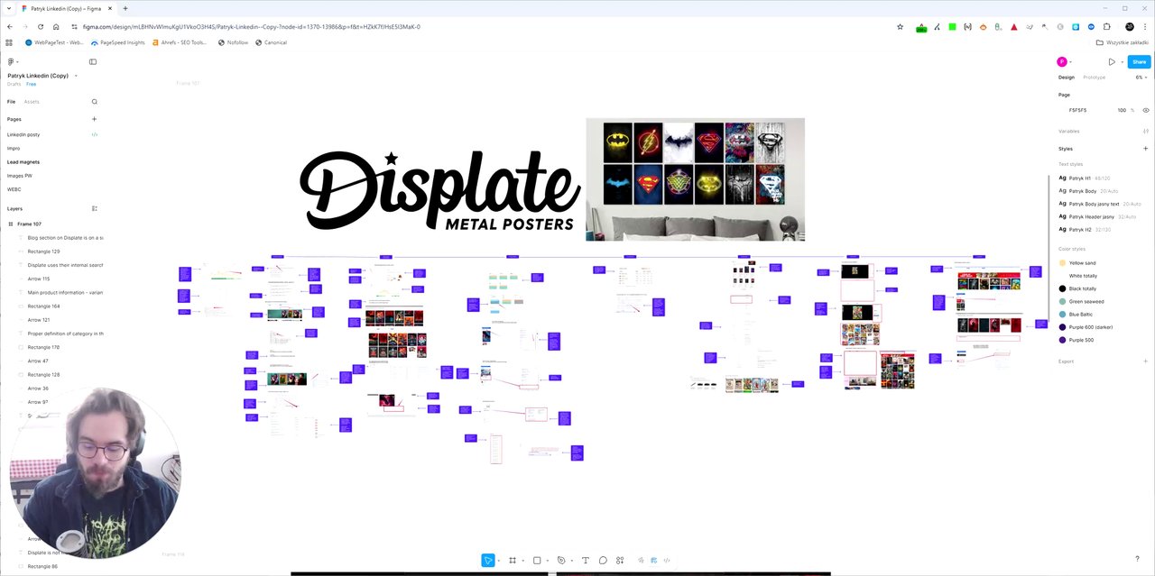Select the Frame tool
Image resolution: width=1155 pixels, height=576 pixels.
pyautogui.click(x=513, y=560)
